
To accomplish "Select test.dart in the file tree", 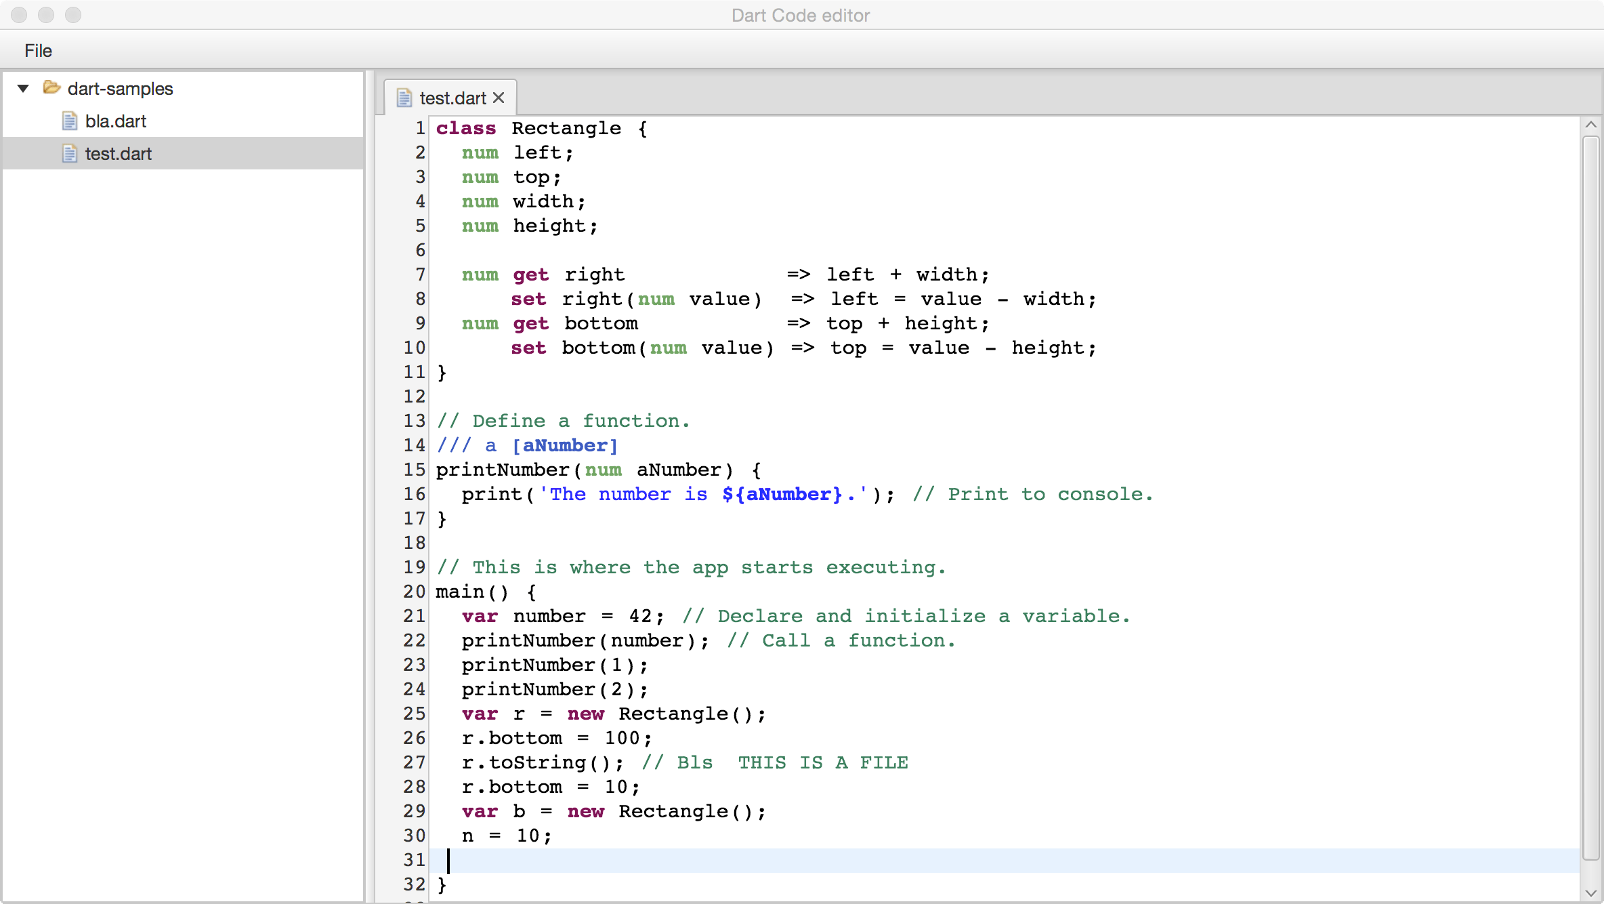I will click(x=118, y=154).
